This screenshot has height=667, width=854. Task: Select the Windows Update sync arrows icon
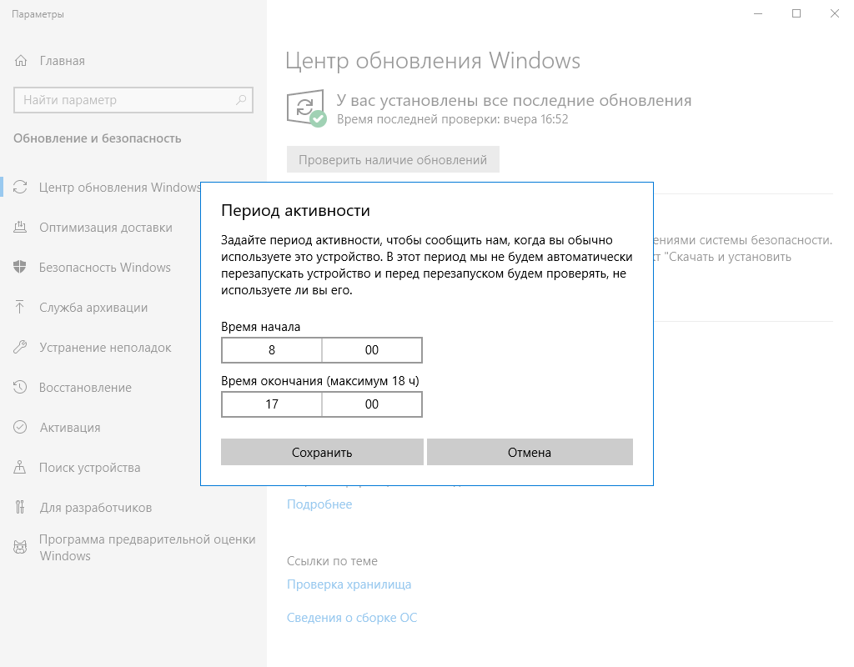pos(21,188)
